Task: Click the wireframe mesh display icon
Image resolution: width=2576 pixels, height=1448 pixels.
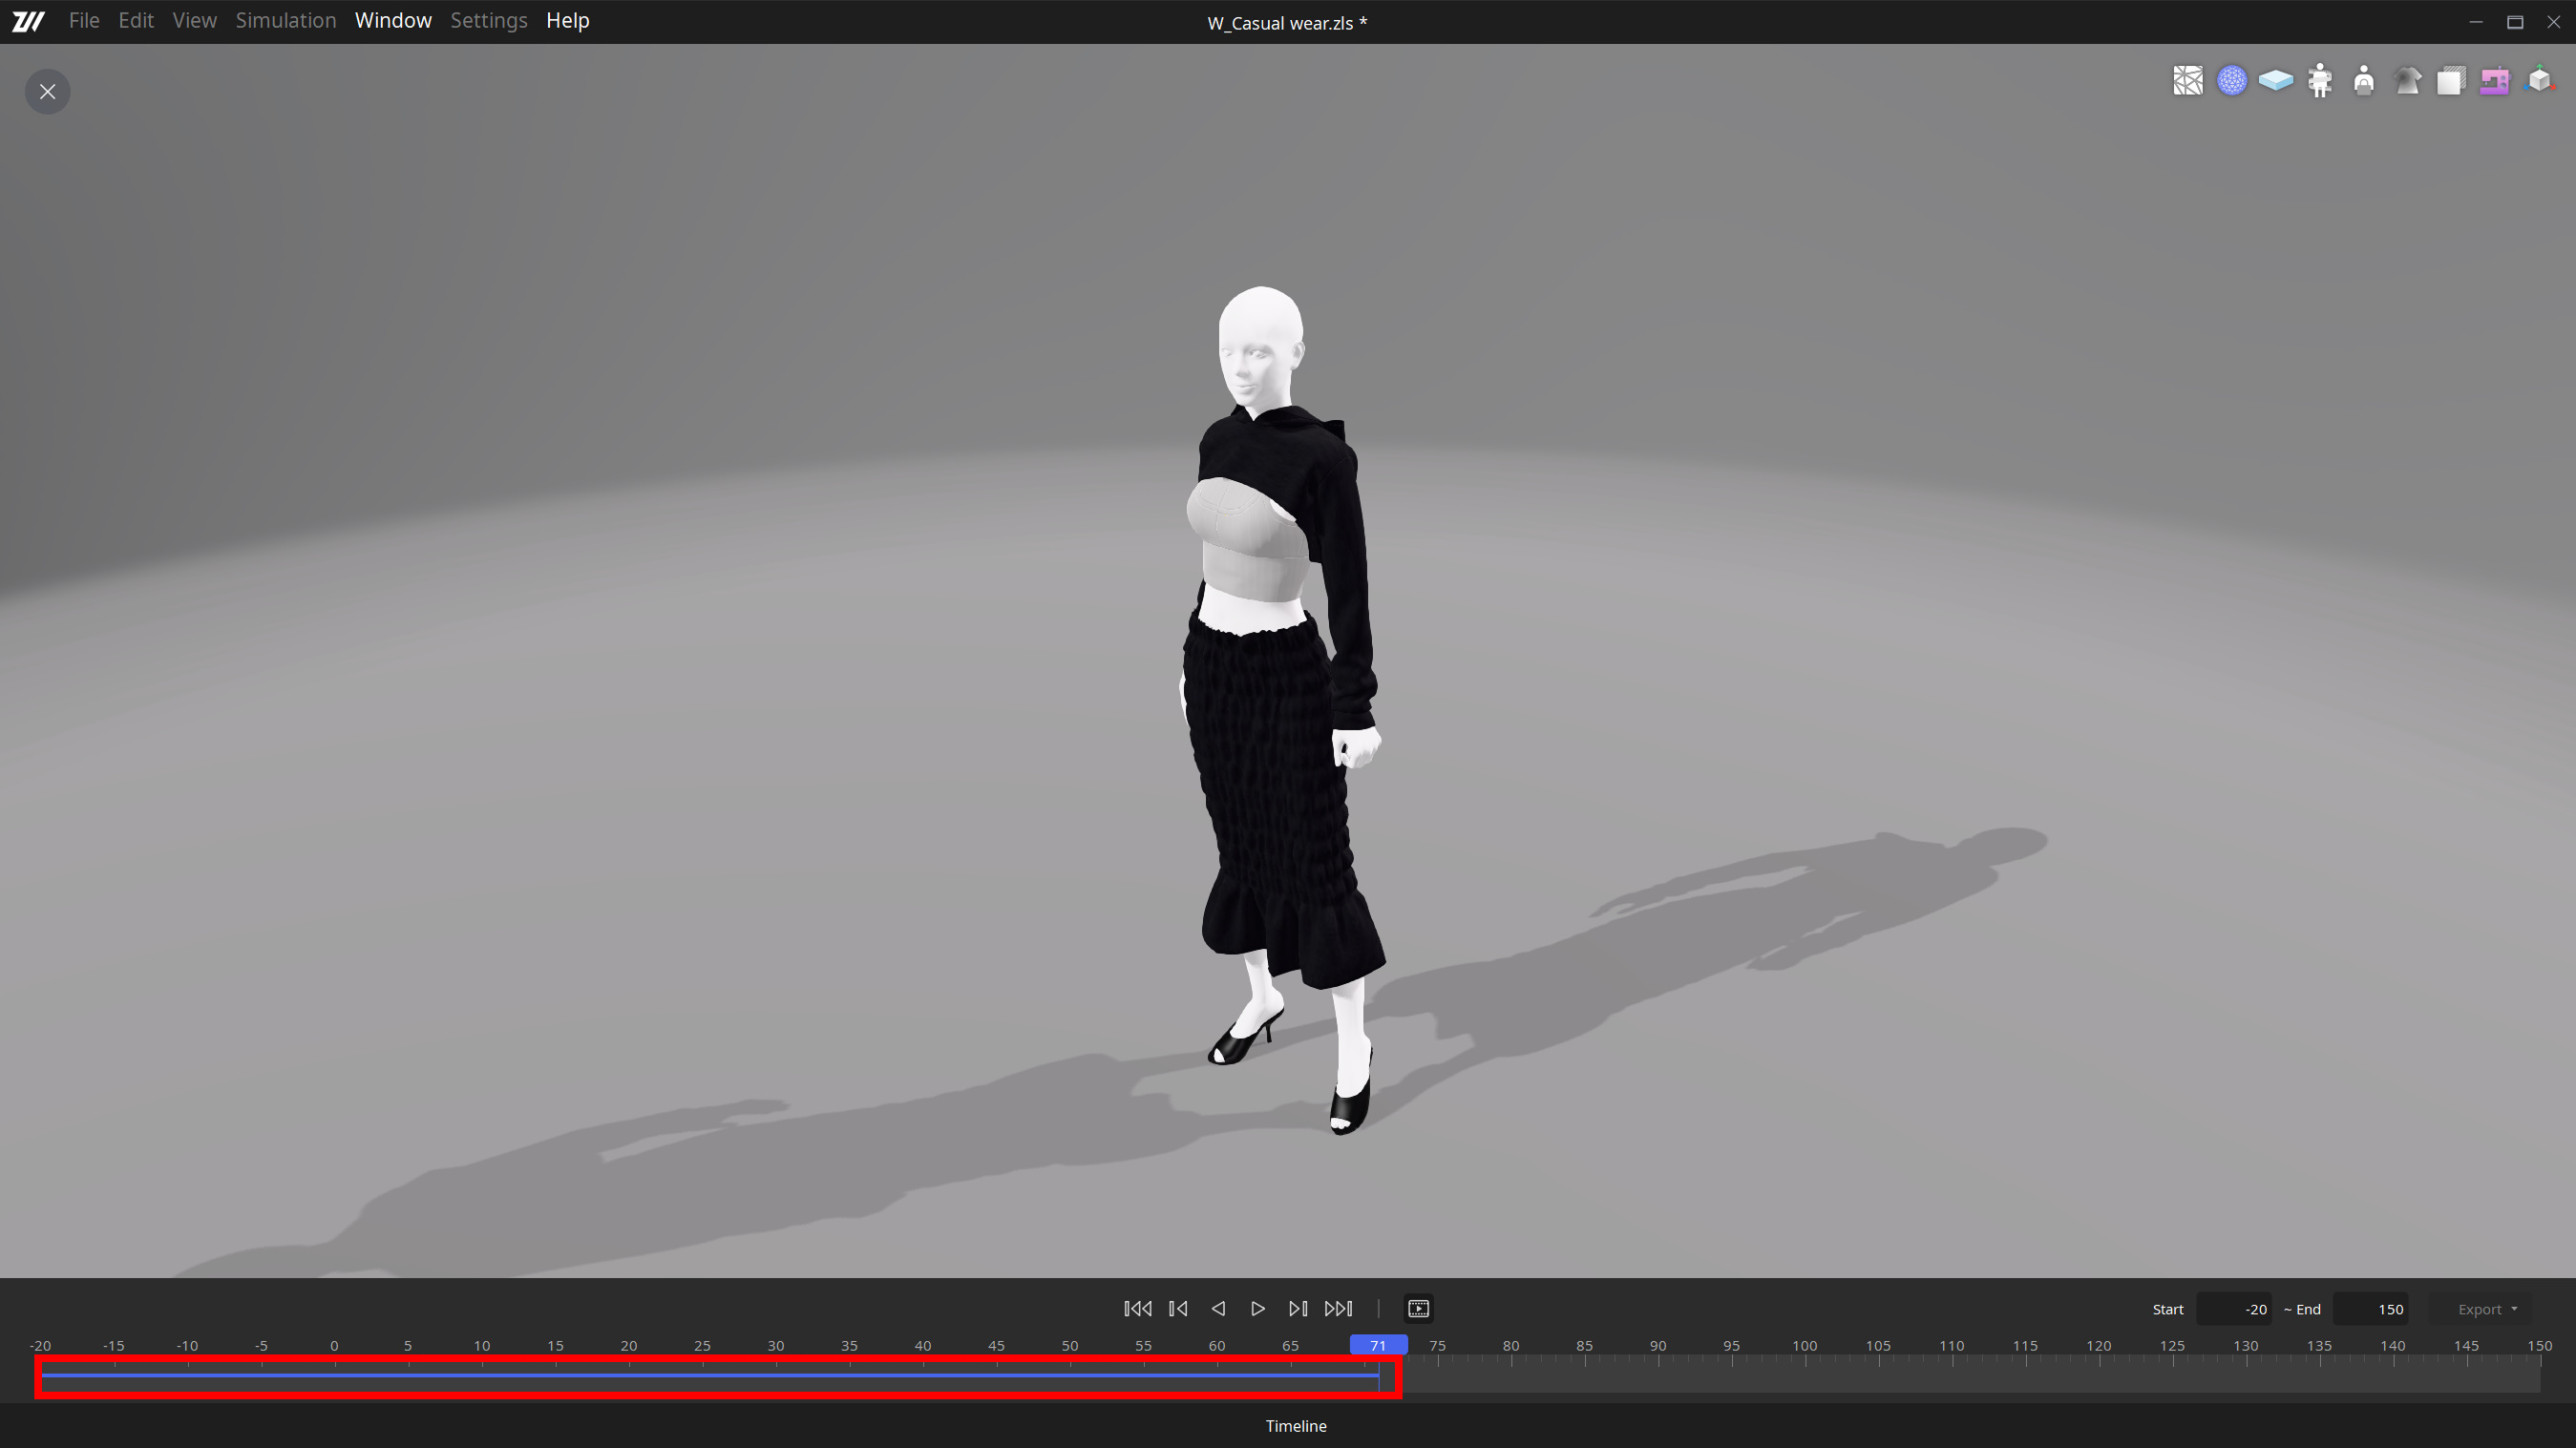Action: (2187, 81)
